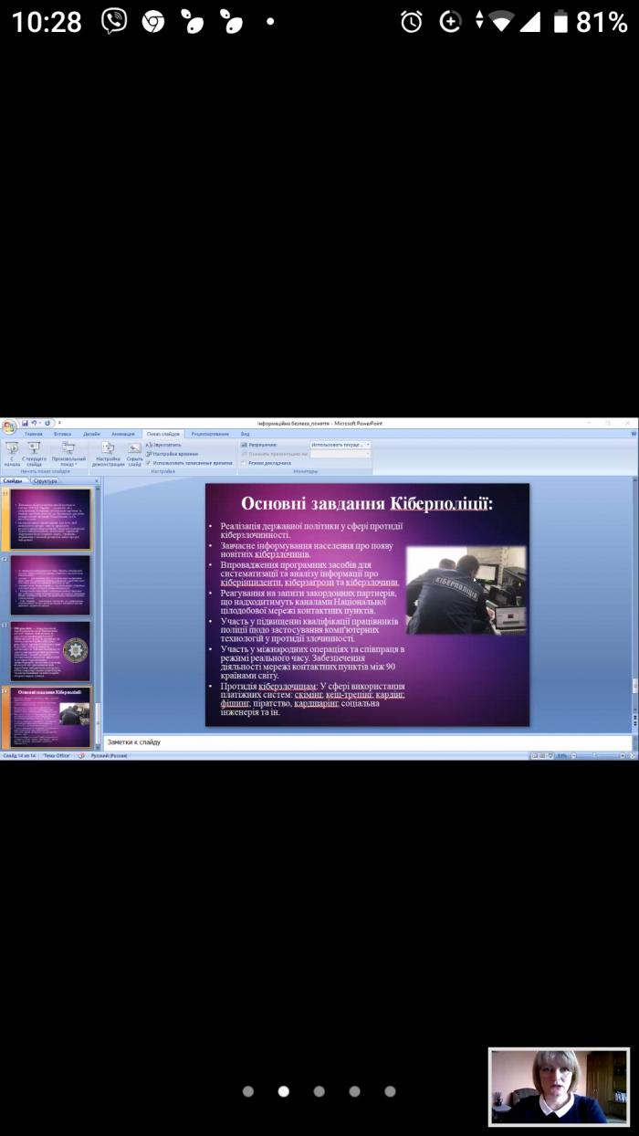Switch to the Структура pane tab
This screenshot has height=1136, width=639.
click(x=46, y=479)
